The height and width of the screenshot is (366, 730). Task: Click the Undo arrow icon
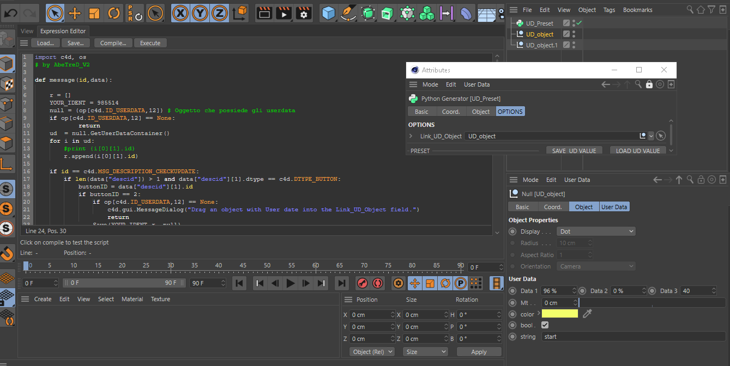click(11, 12)
